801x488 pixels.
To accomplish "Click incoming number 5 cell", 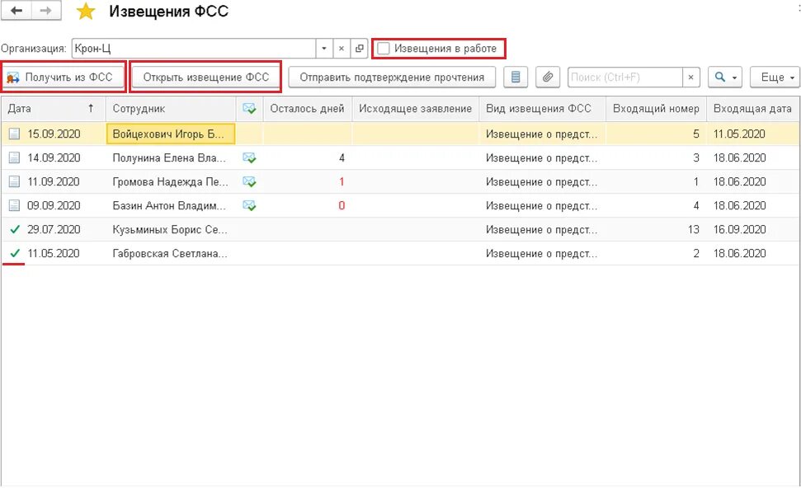I will (x=695, y=134).
